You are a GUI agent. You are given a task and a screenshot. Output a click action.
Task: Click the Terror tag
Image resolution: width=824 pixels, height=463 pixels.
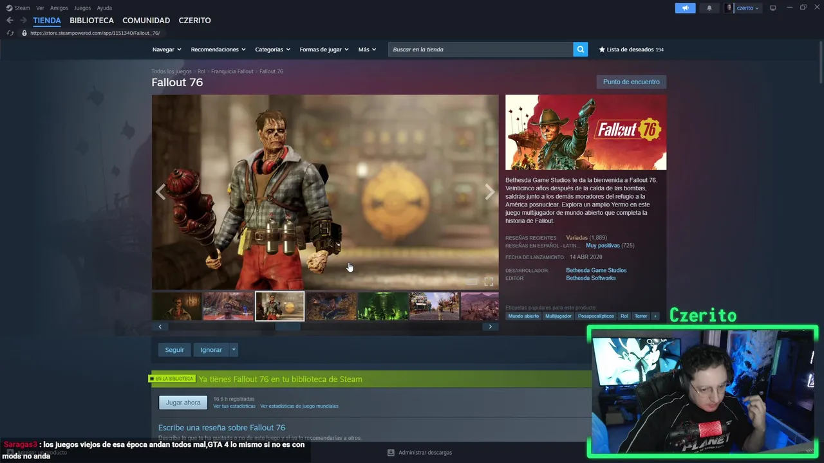[x=641, y=316]
